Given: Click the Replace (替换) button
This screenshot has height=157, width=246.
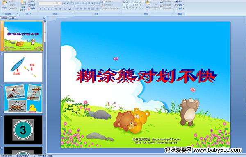Looking at the screenshot, I should click(180, 5).
